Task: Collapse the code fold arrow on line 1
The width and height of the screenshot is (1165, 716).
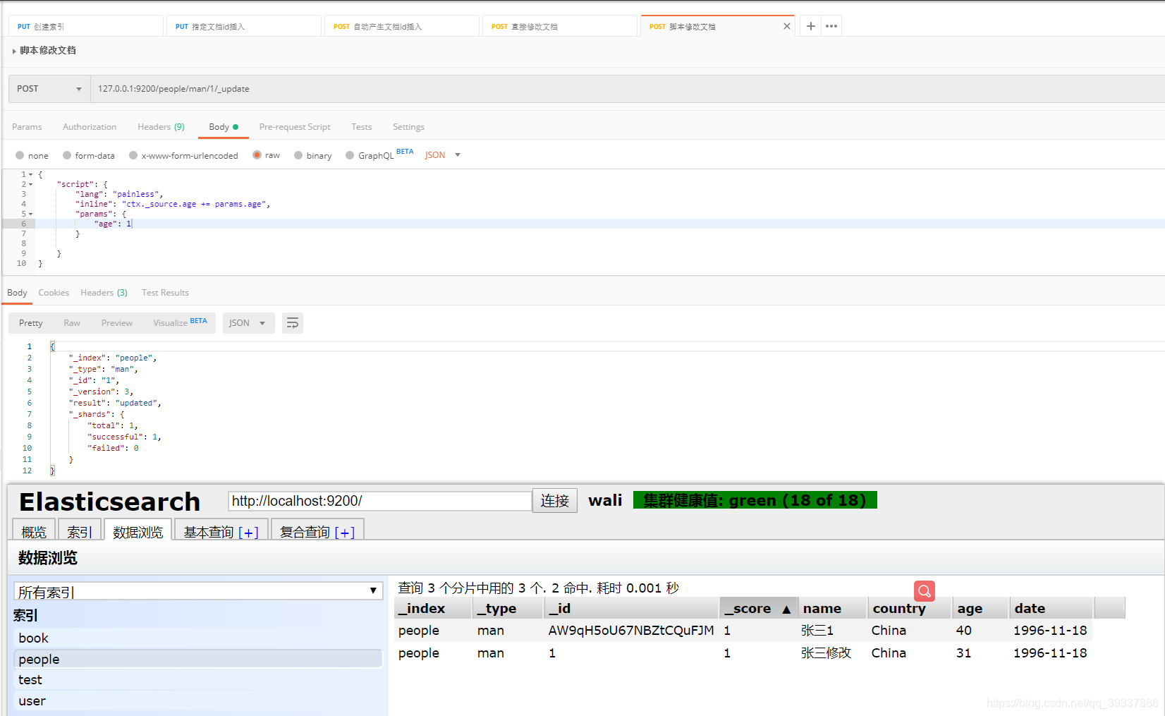Action: pos(30,174)
